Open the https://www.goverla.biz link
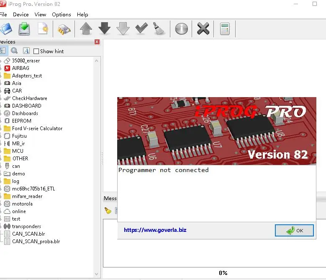The width and height of the screenshot is (326, 280). (155, 230)
